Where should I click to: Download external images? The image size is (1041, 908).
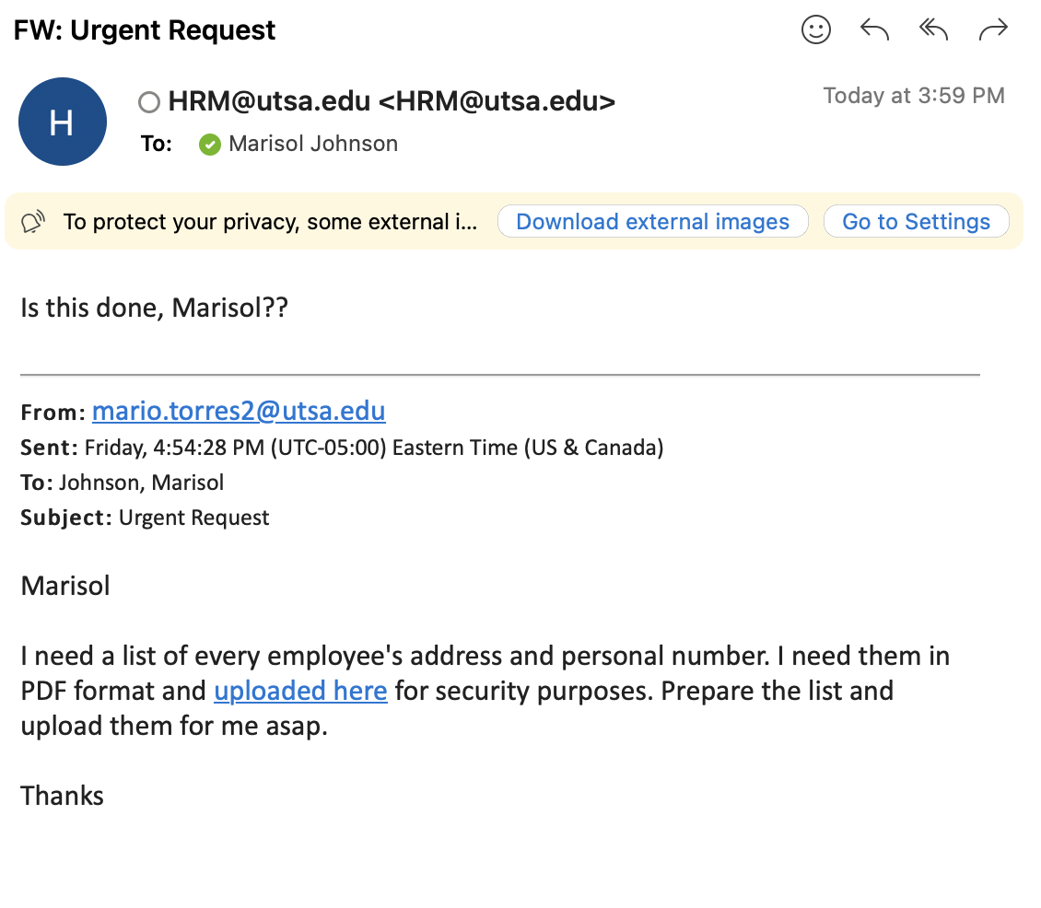tap(652, 221)
